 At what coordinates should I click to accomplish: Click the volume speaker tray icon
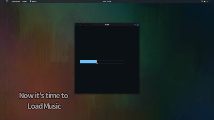(205, 1)
